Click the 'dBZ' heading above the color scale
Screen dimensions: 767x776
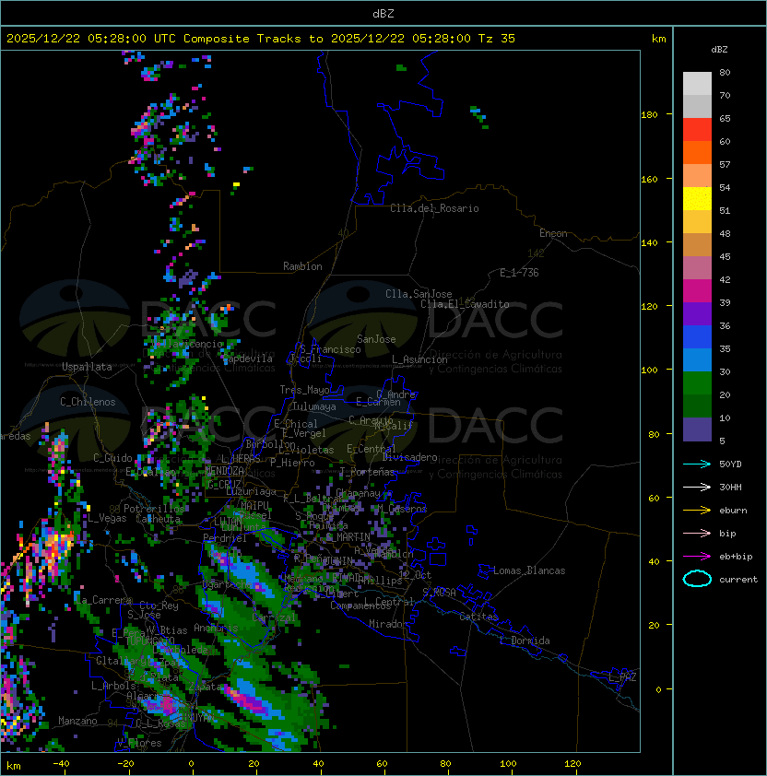719,50
